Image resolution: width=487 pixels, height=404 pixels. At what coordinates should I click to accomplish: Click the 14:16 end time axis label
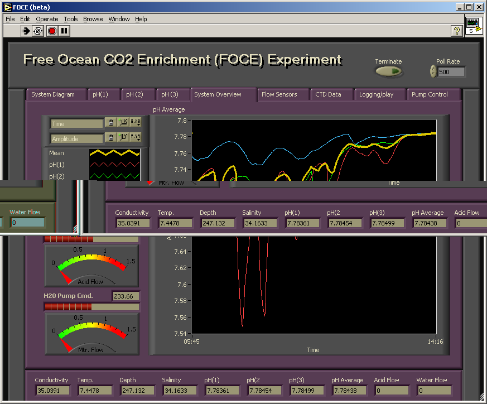pyautogui.click(x=436, y=342)
